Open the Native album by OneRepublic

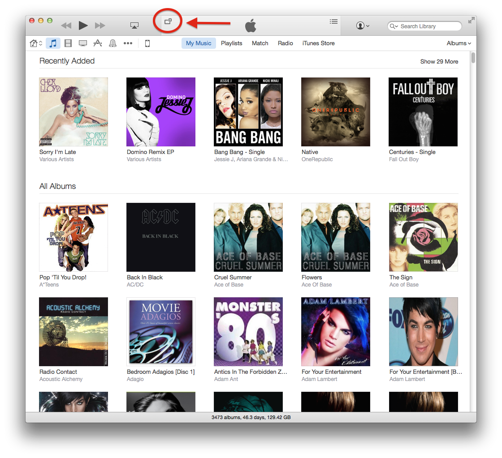pos(336,112)
